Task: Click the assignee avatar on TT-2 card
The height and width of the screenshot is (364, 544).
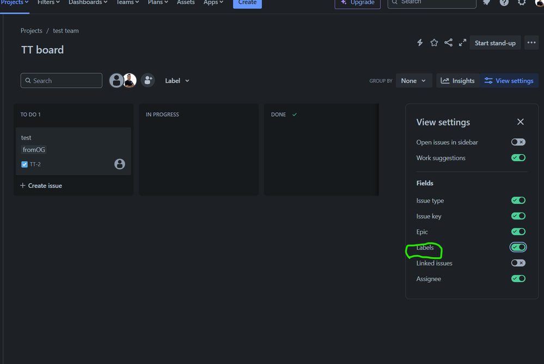Action: coord(120,164)
